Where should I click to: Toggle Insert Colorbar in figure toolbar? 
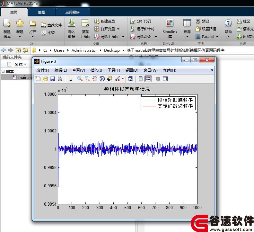coord(141,79)
